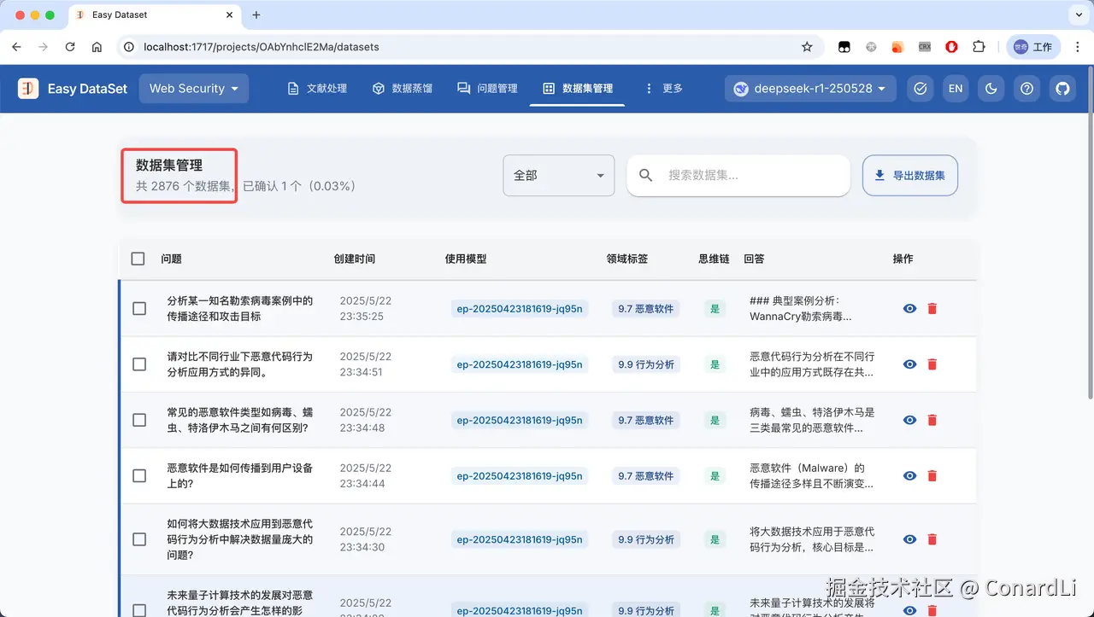Delete dataset created at 23:35:25
The height and width of the screenshot is (617, 1094).
point(932,308)
